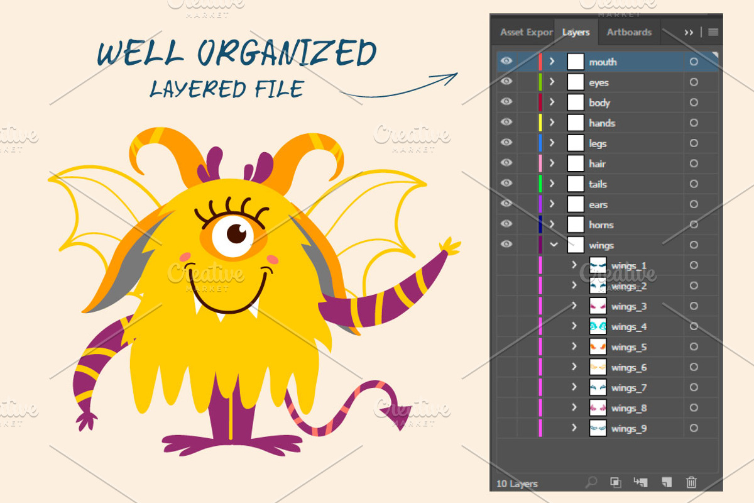This screenshot has height=503, width=754.
Task: Toggle the hands layer eye icon
Action: [x=506, y=122]
